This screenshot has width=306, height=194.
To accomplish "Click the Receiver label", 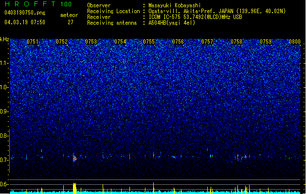I will 99,17.
